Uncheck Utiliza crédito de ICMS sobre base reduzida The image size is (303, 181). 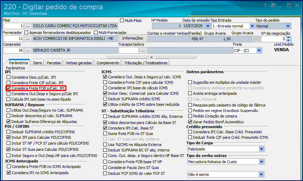(105, 104)
